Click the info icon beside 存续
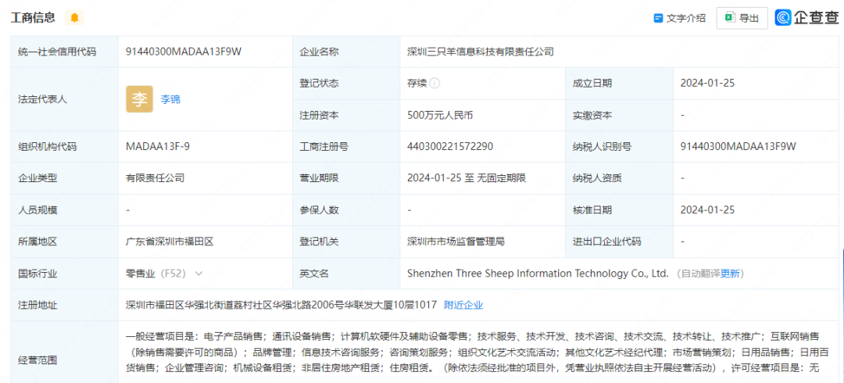Image resolution: width=844 pixels, height=383 pixels. (435, 84)
